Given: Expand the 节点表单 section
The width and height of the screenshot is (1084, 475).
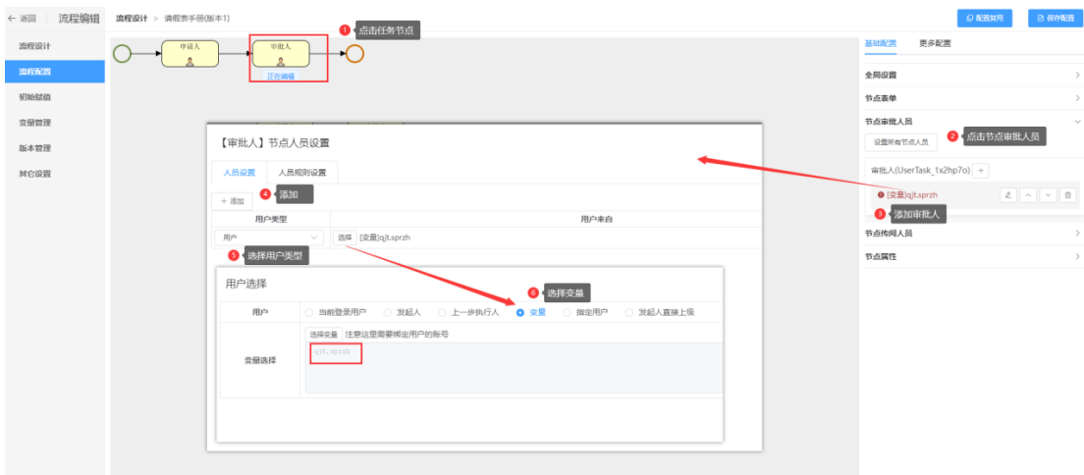Looking at the screenshot, I should (x=972, y=98).
